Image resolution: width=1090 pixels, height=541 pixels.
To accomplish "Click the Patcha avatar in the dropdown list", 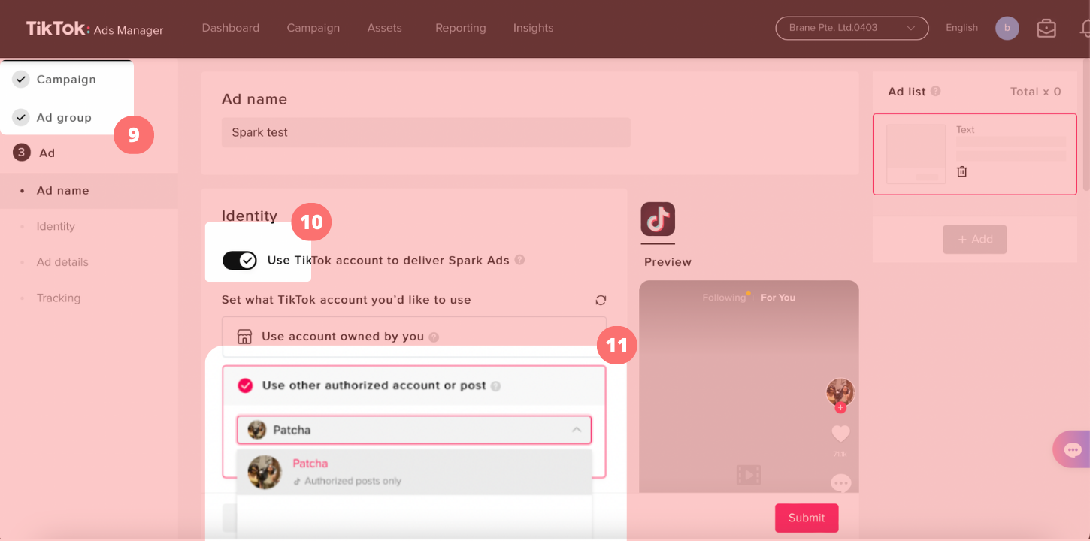I will [265, 472].
